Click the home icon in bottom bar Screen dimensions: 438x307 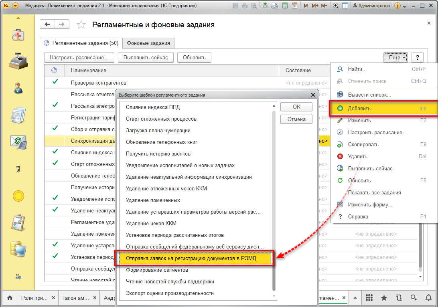[10, 298]
